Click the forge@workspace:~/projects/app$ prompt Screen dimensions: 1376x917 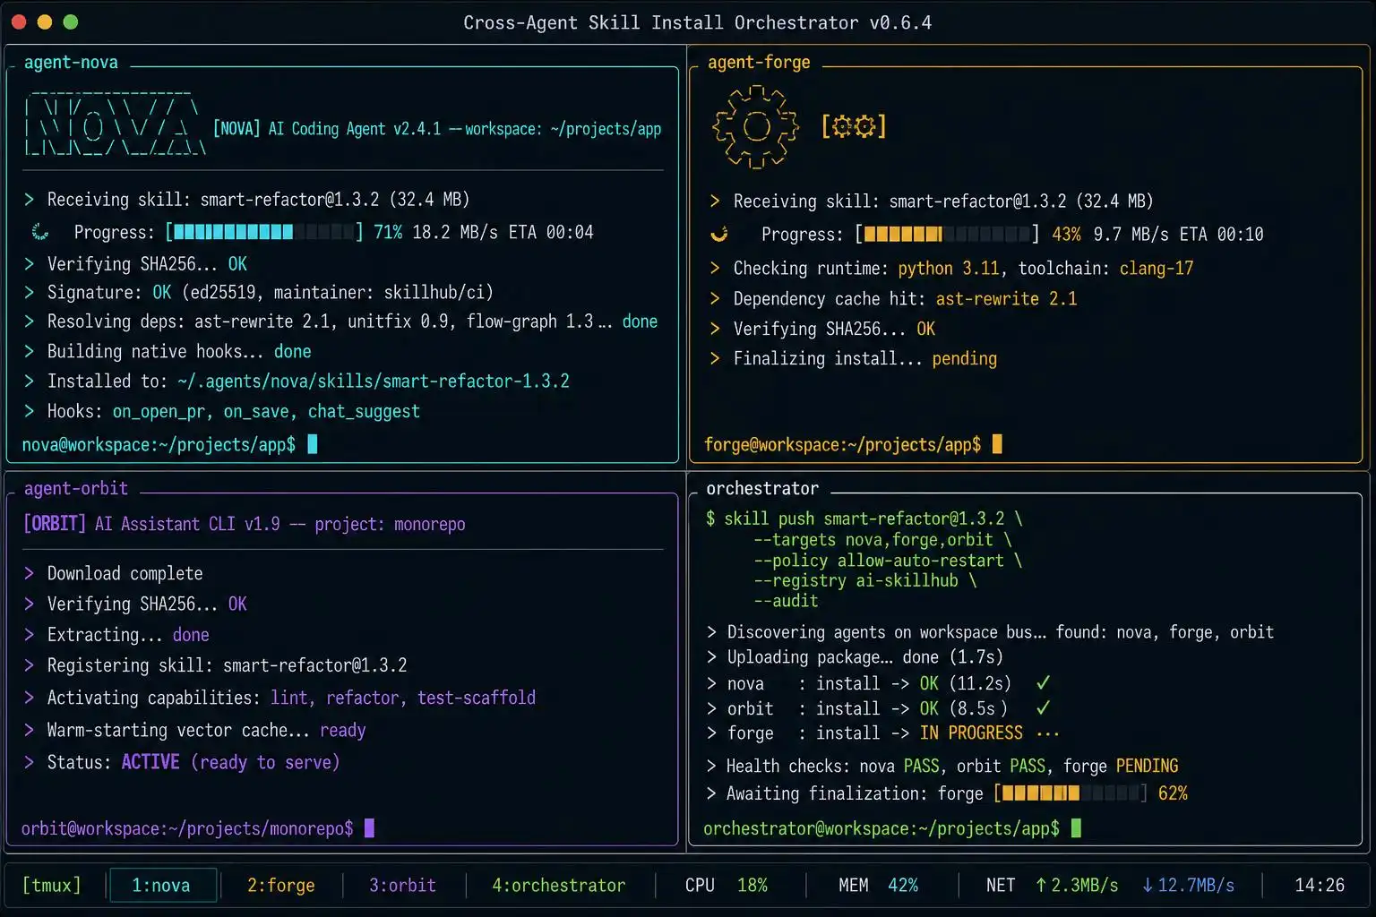click(x=842, y=444)
